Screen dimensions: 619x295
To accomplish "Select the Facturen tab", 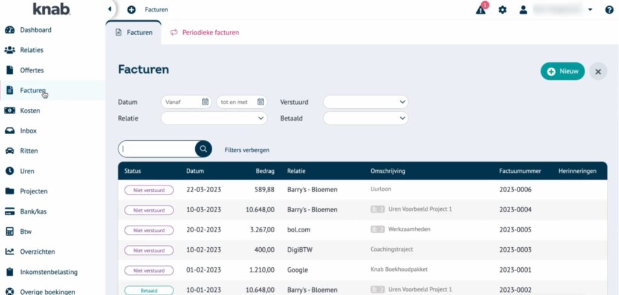I will 134,33.
